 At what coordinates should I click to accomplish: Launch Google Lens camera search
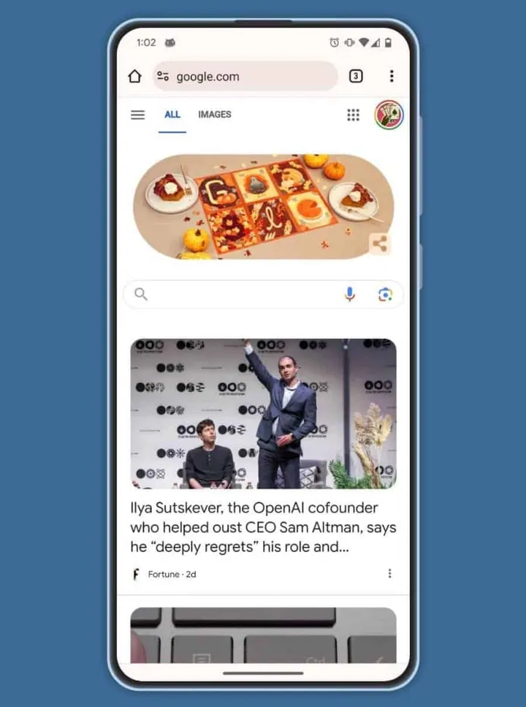[x=385, y=295]
